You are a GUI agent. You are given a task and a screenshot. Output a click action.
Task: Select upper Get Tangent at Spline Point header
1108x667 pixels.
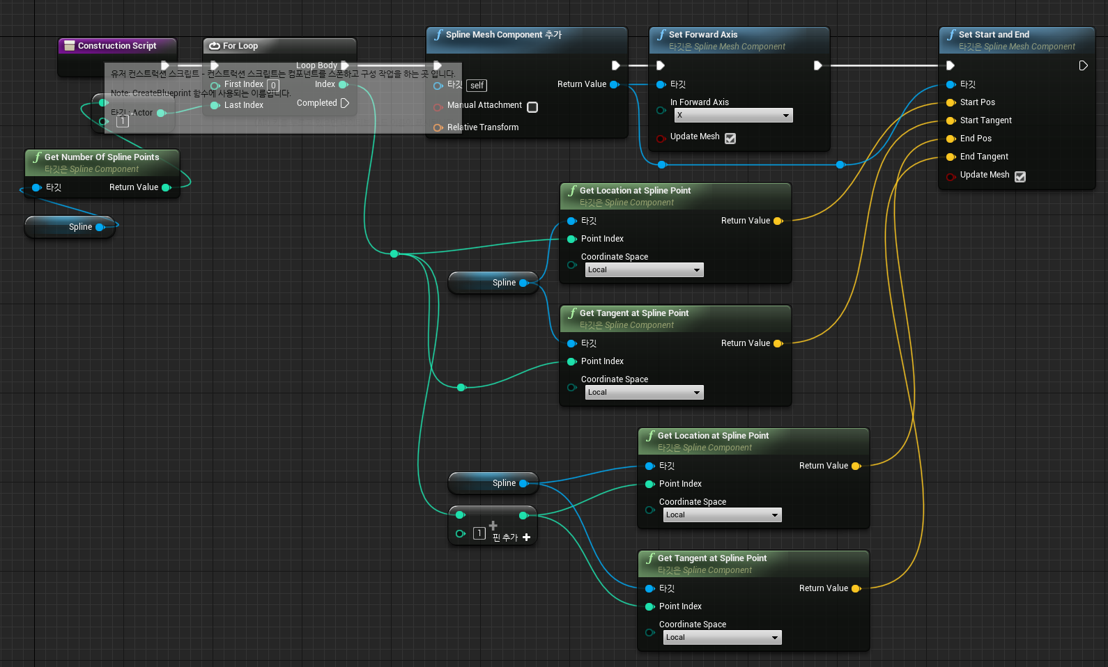coord(675,319)
